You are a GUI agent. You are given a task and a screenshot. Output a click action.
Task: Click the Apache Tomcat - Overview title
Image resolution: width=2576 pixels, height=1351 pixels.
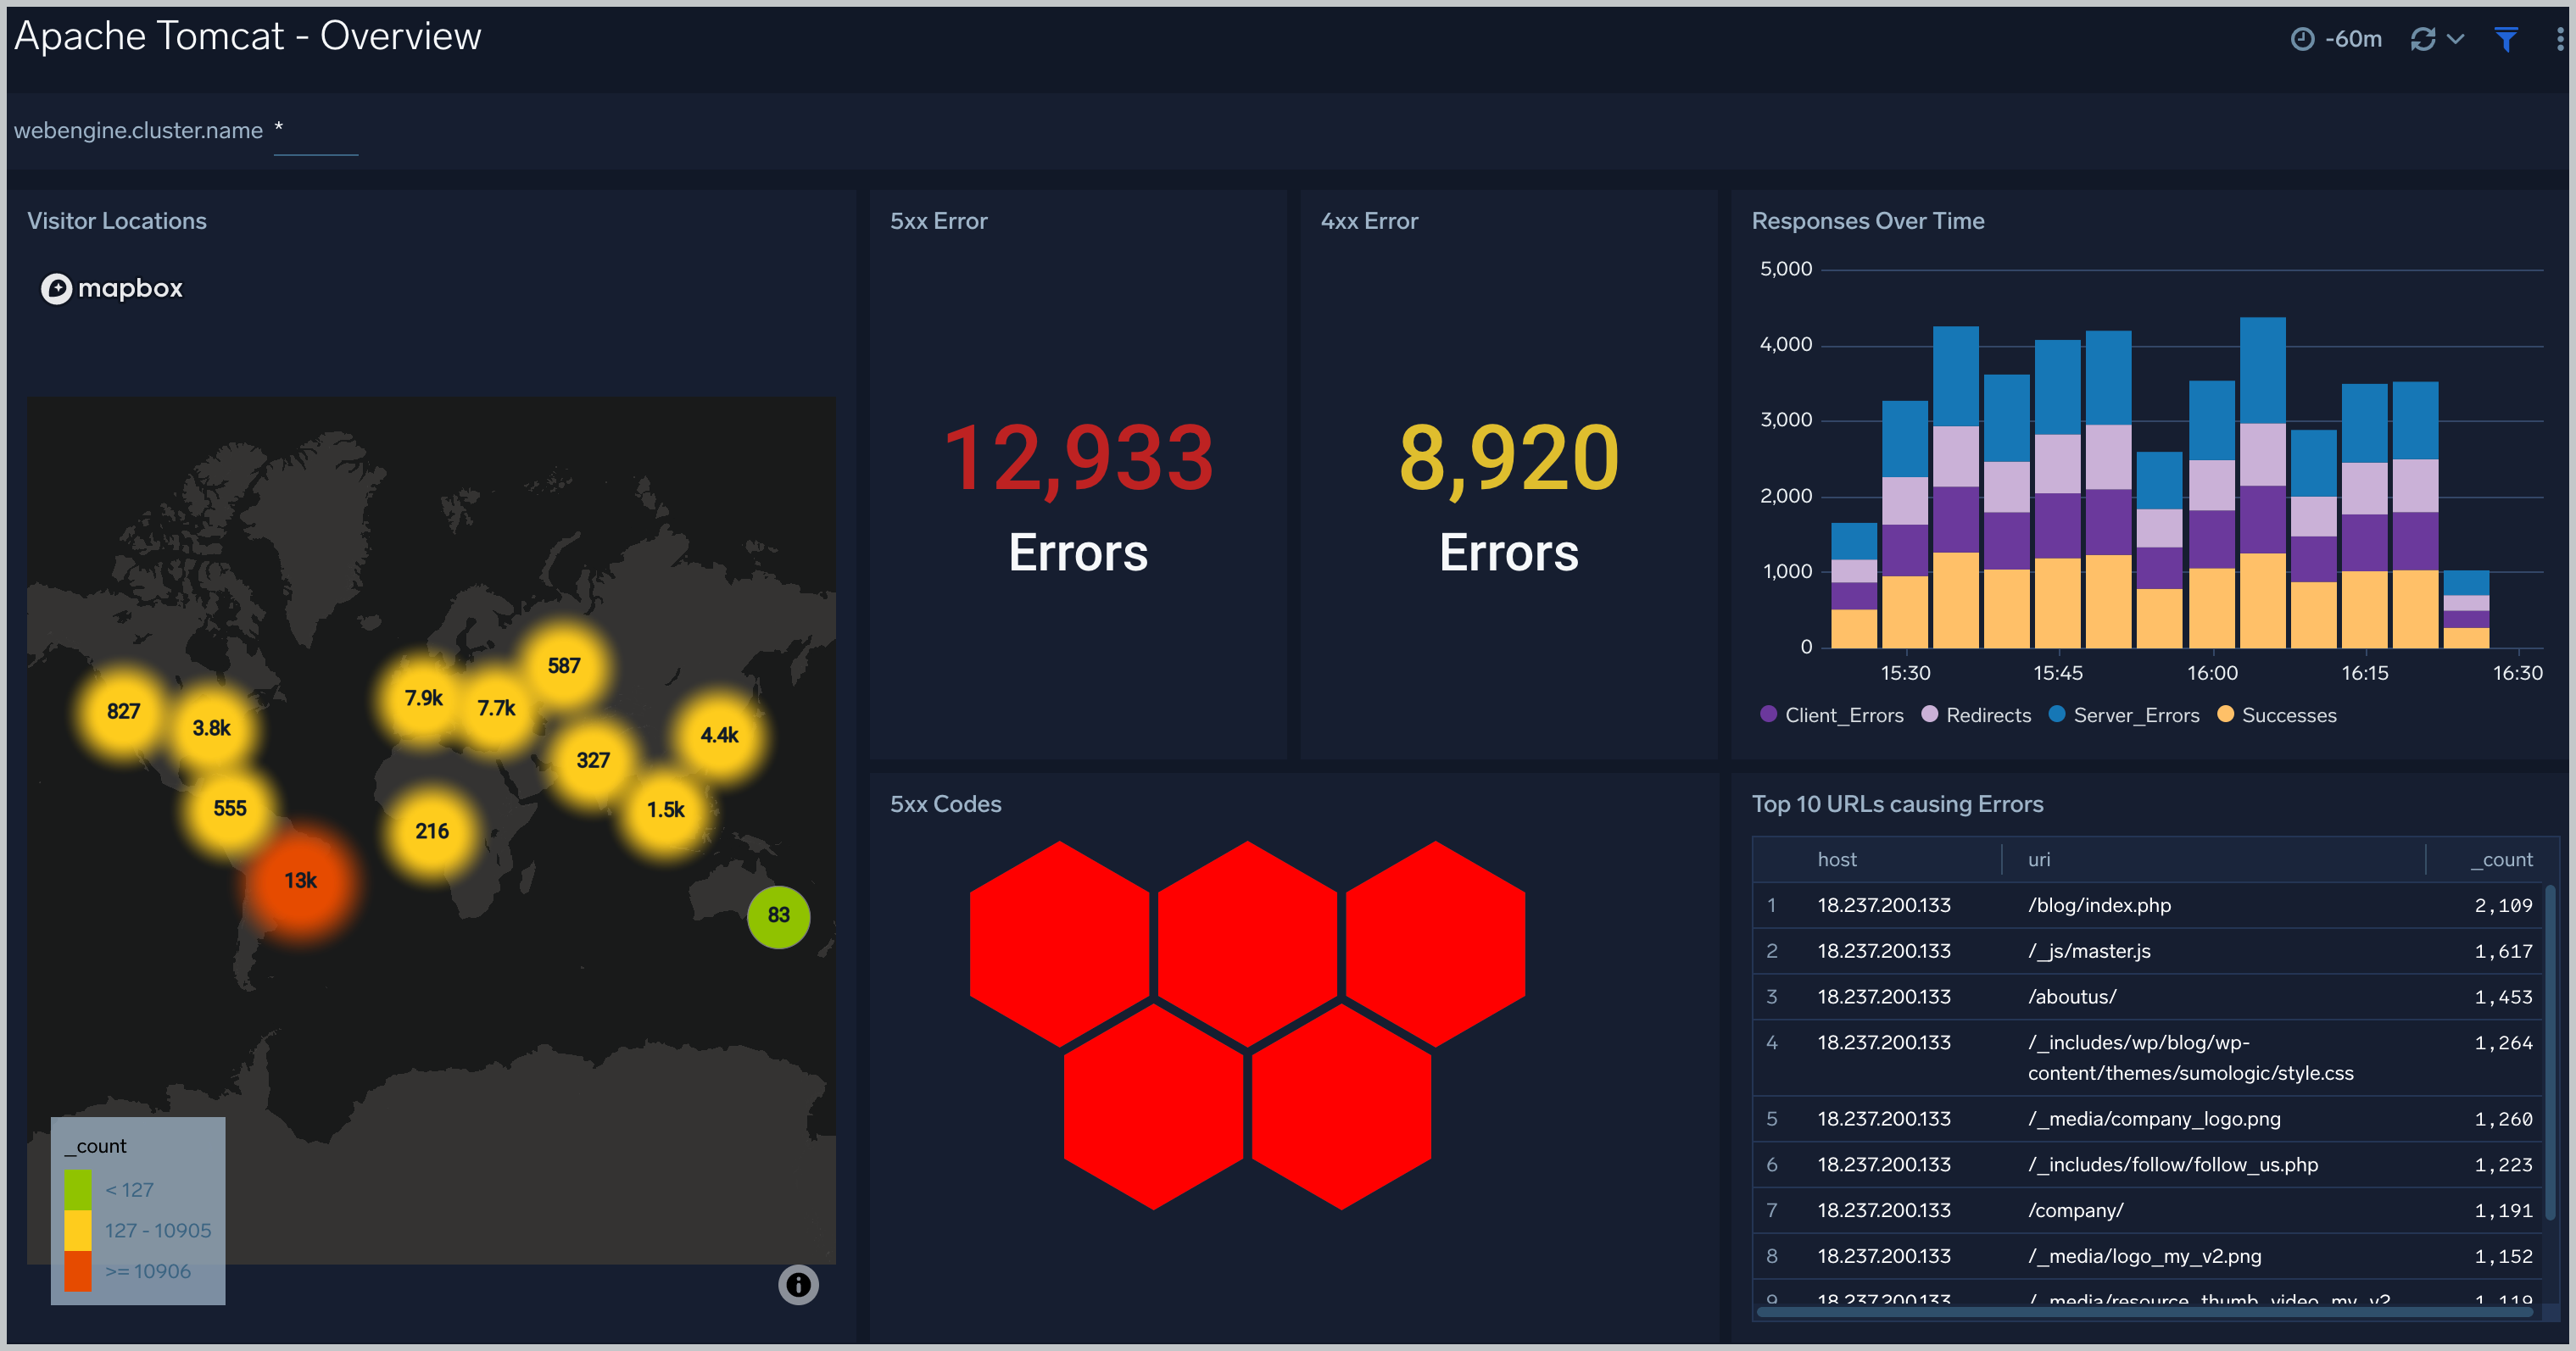pos(248,37)
